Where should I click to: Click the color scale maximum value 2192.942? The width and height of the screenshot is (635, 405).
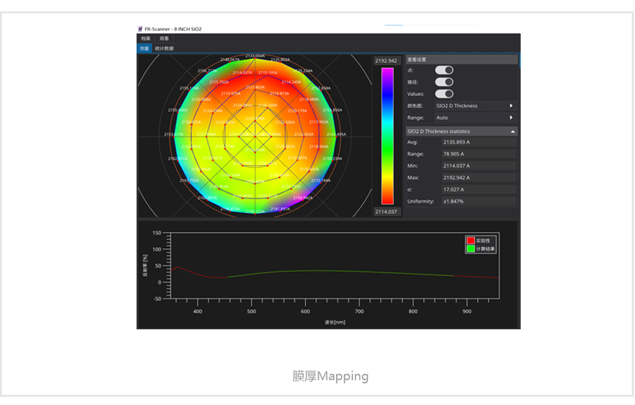pos(386,61)
